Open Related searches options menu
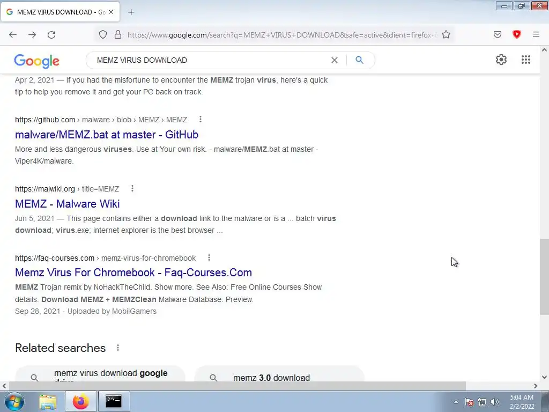 pyautogui.click(x=118, y=348)
